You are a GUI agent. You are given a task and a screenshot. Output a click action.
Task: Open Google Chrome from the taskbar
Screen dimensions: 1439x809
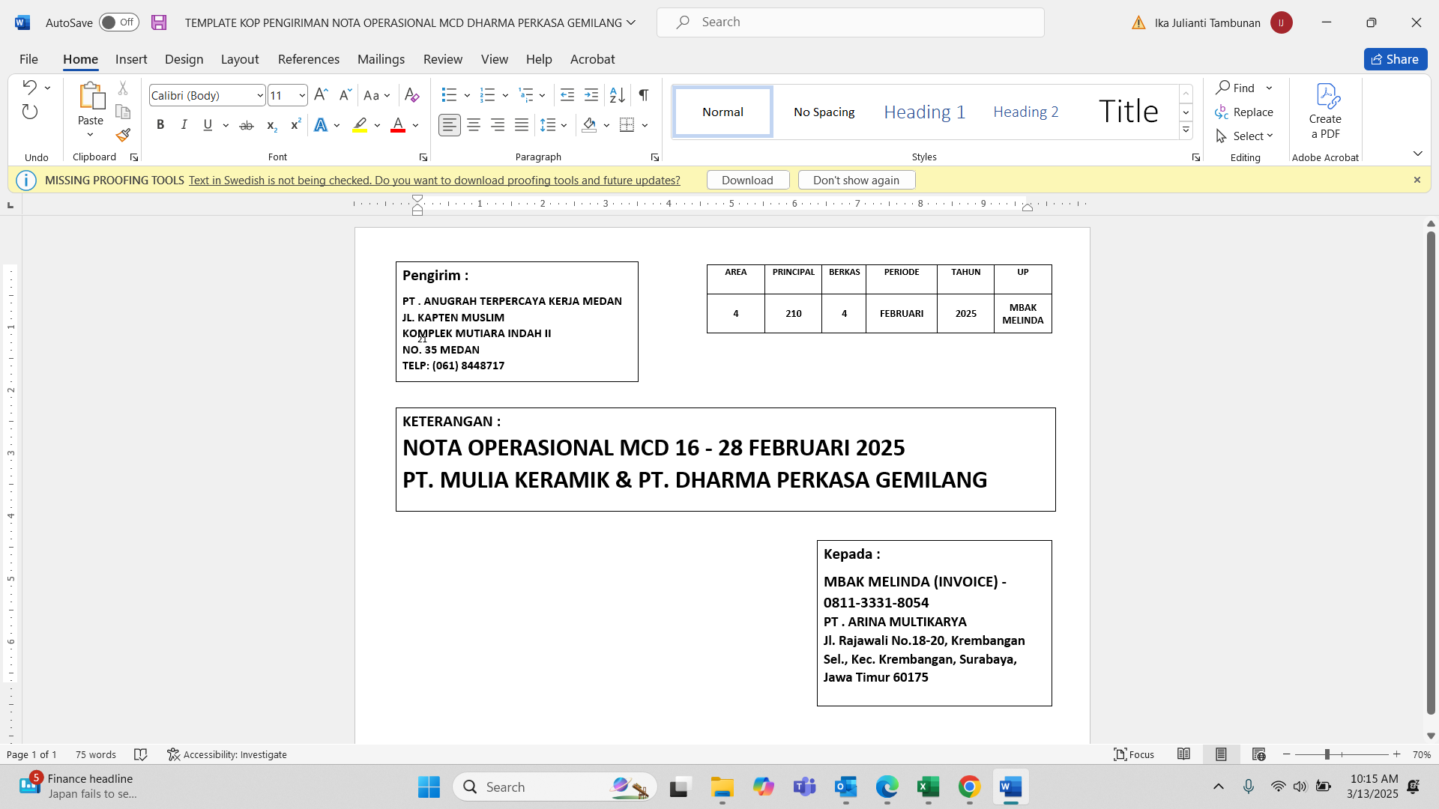coord(969,787)
